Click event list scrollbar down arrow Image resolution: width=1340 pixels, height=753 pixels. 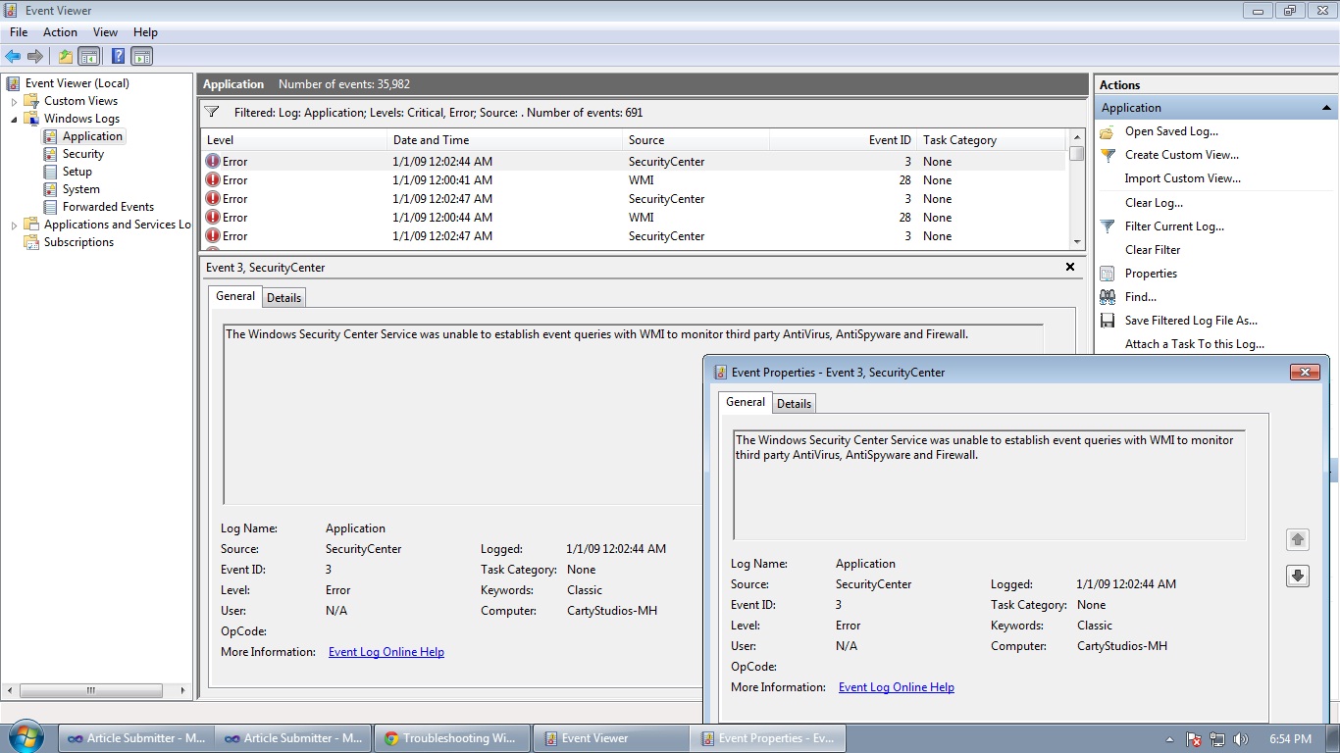1077,241
